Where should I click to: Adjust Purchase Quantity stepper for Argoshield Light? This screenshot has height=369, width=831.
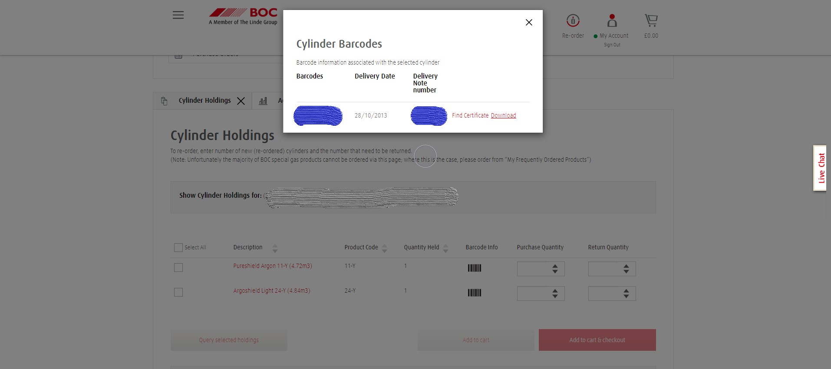pos(555,294)
